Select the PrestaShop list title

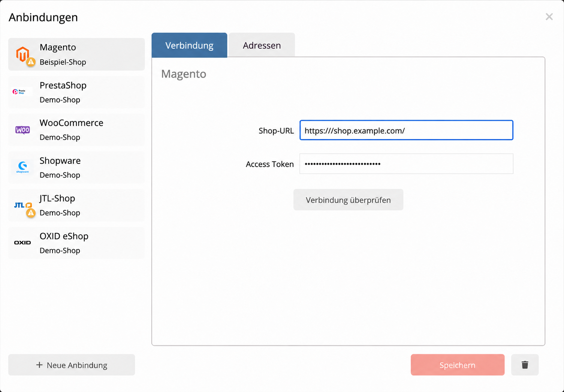(x=63, y=85)
